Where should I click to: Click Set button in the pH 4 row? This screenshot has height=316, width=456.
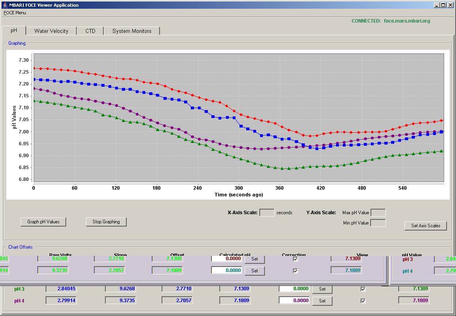point(322,301)
